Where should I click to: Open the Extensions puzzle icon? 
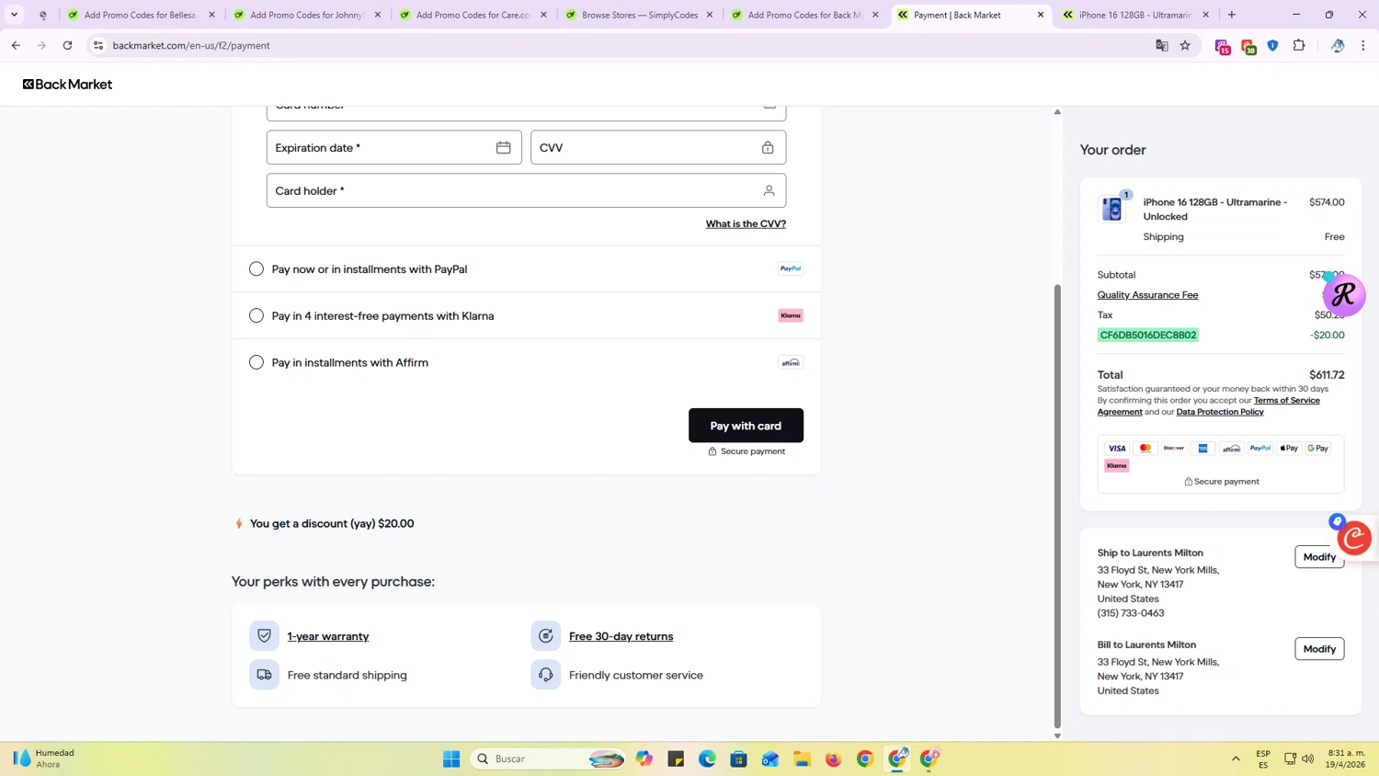click(x=1299, y=45)
